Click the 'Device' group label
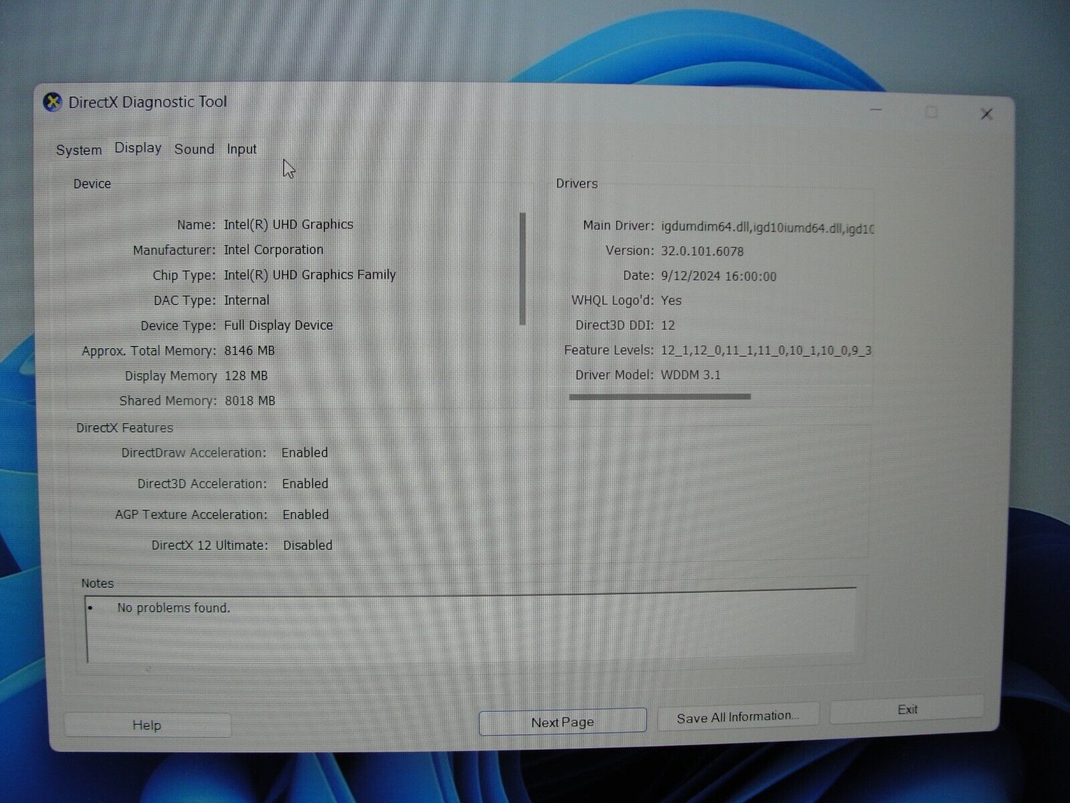The height and width of the screenshot is (803, 1070). [x=92, y=183]
